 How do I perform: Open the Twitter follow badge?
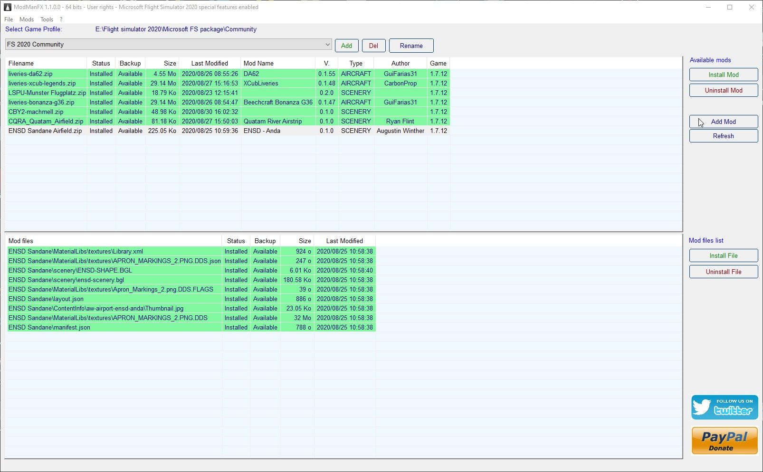tap(724, 407)
